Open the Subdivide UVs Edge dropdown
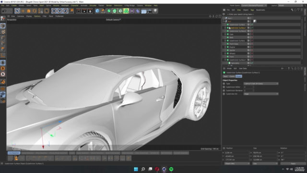 (261, 94)
